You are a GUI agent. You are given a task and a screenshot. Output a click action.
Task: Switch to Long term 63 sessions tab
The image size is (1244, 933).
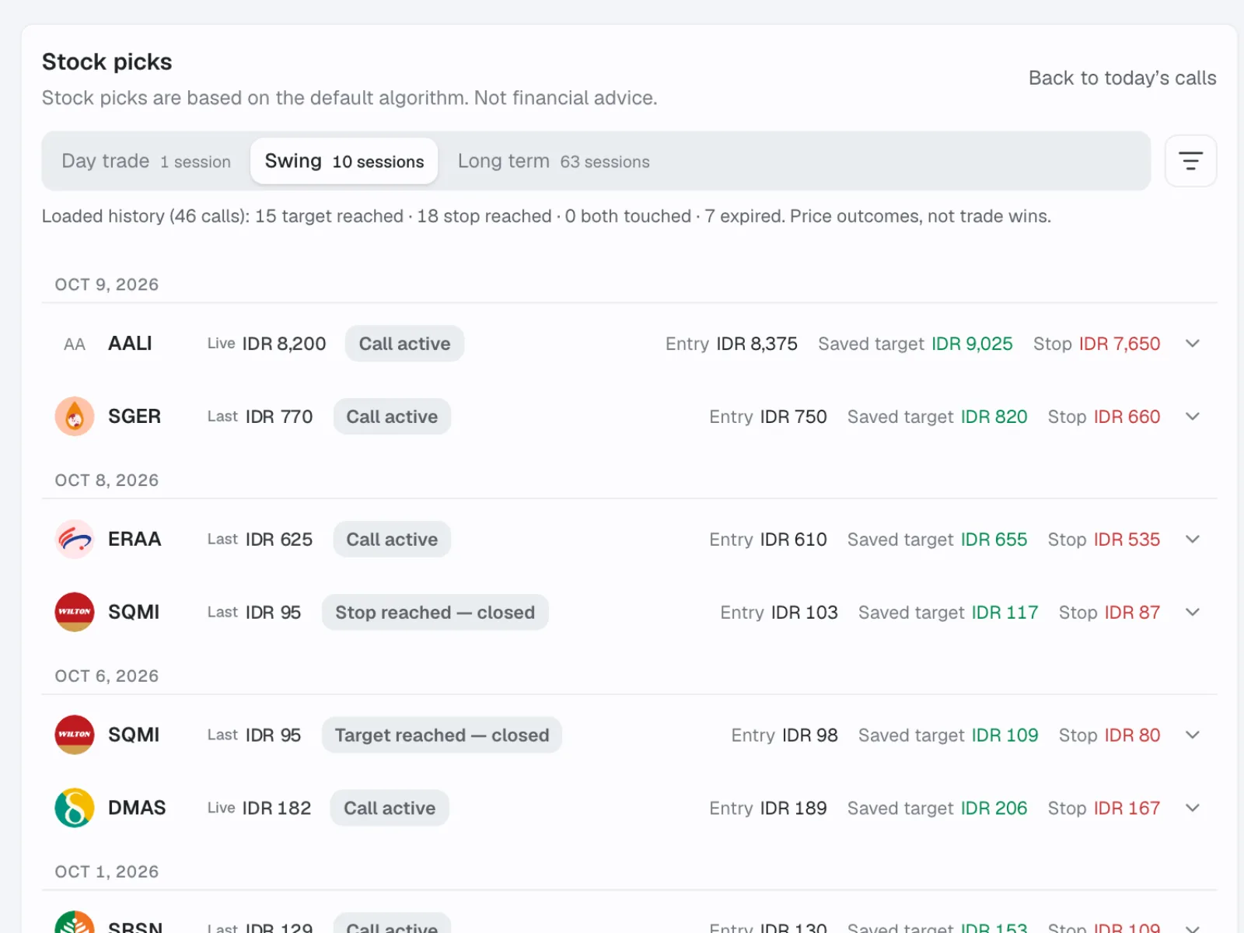pos(554,161)
